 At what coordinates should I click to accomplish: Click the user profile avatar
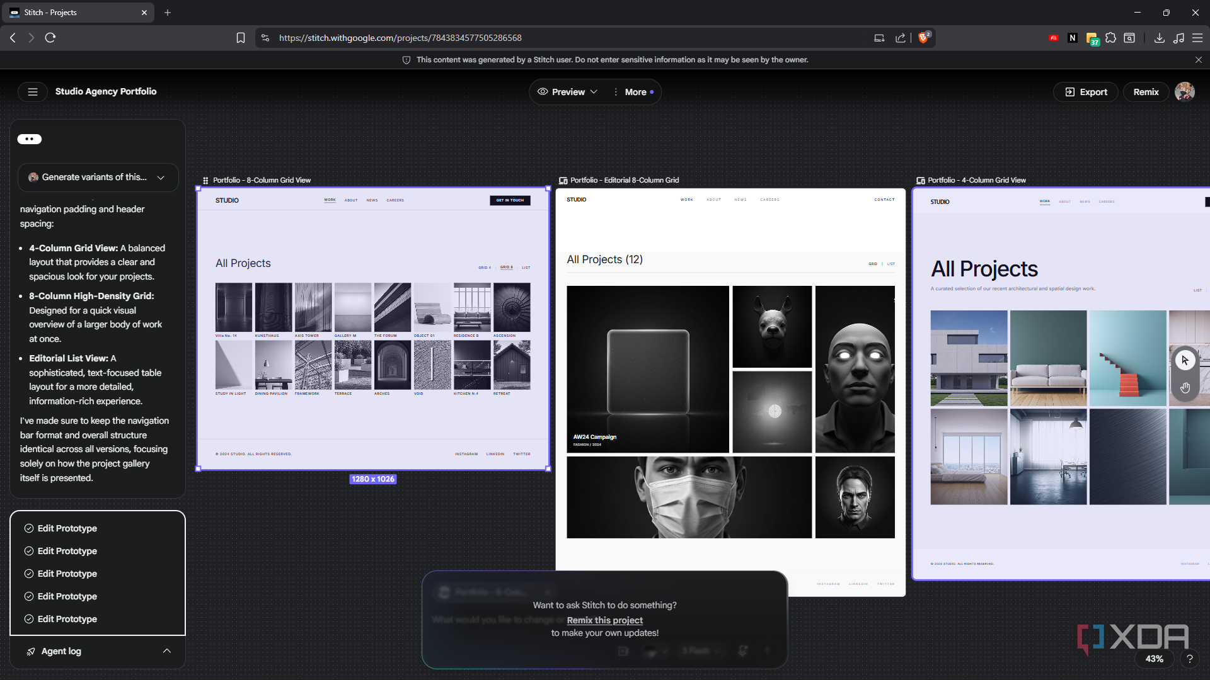(1185, 92)
